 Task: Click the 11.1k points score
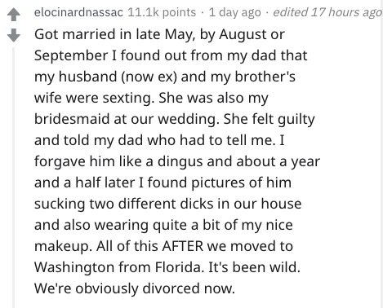(x=162, y=12)
